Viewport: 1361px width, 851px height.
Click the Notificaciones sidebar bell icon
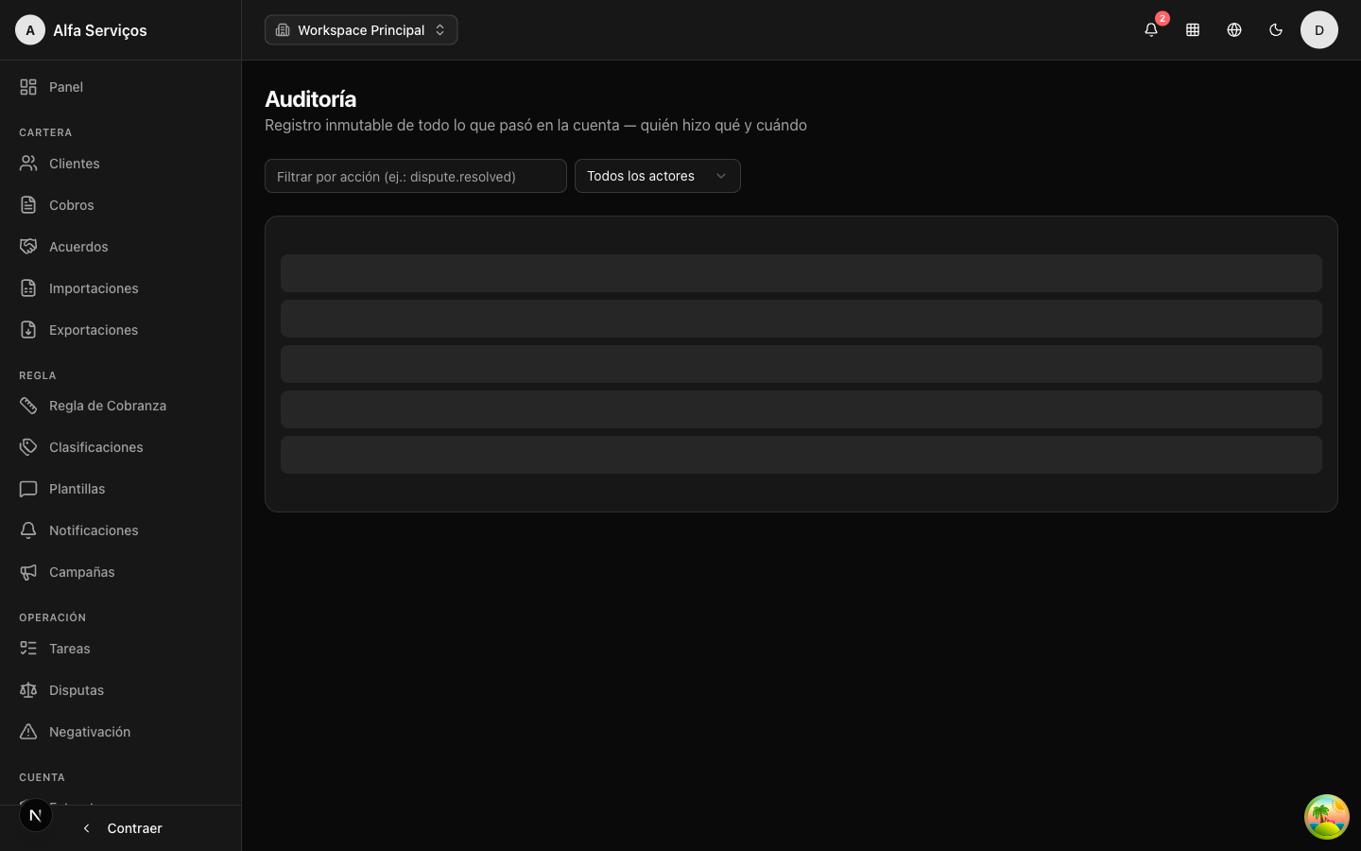pyautogui.click(x=28, y=530)
